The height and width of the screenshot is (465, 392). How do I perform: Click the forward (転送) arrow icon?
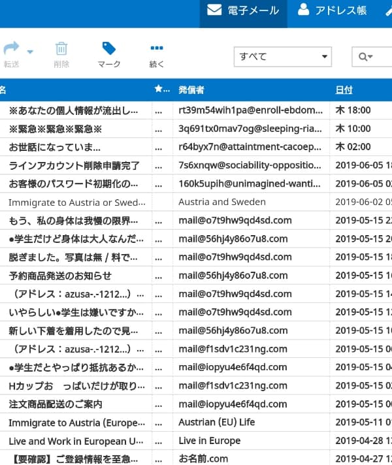click(x=11, y=49)
